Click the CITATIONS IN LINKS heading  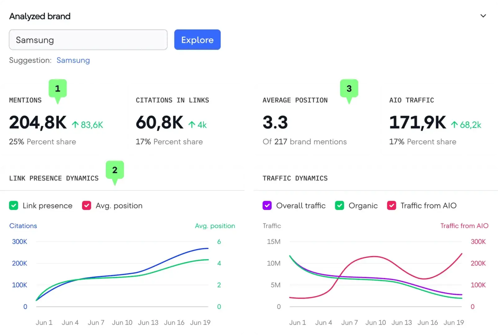173,100
